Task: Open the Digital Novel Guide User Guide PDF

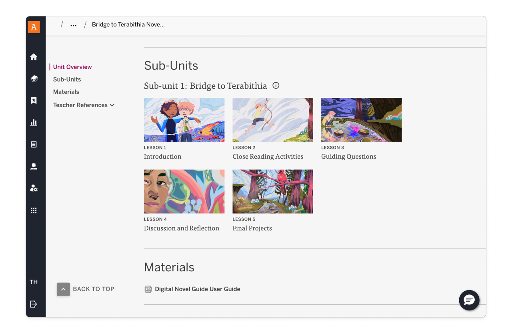Action: pos(198,289)
